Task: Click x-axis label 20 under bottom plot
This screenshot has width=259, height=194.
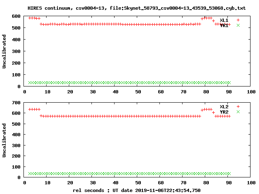Action: coord(70,183)
